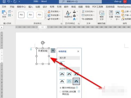Open the 设计 ribbon tab
The width and height of the screenshot is (131, 98).
pyautogui.click(x=45, y=7)
